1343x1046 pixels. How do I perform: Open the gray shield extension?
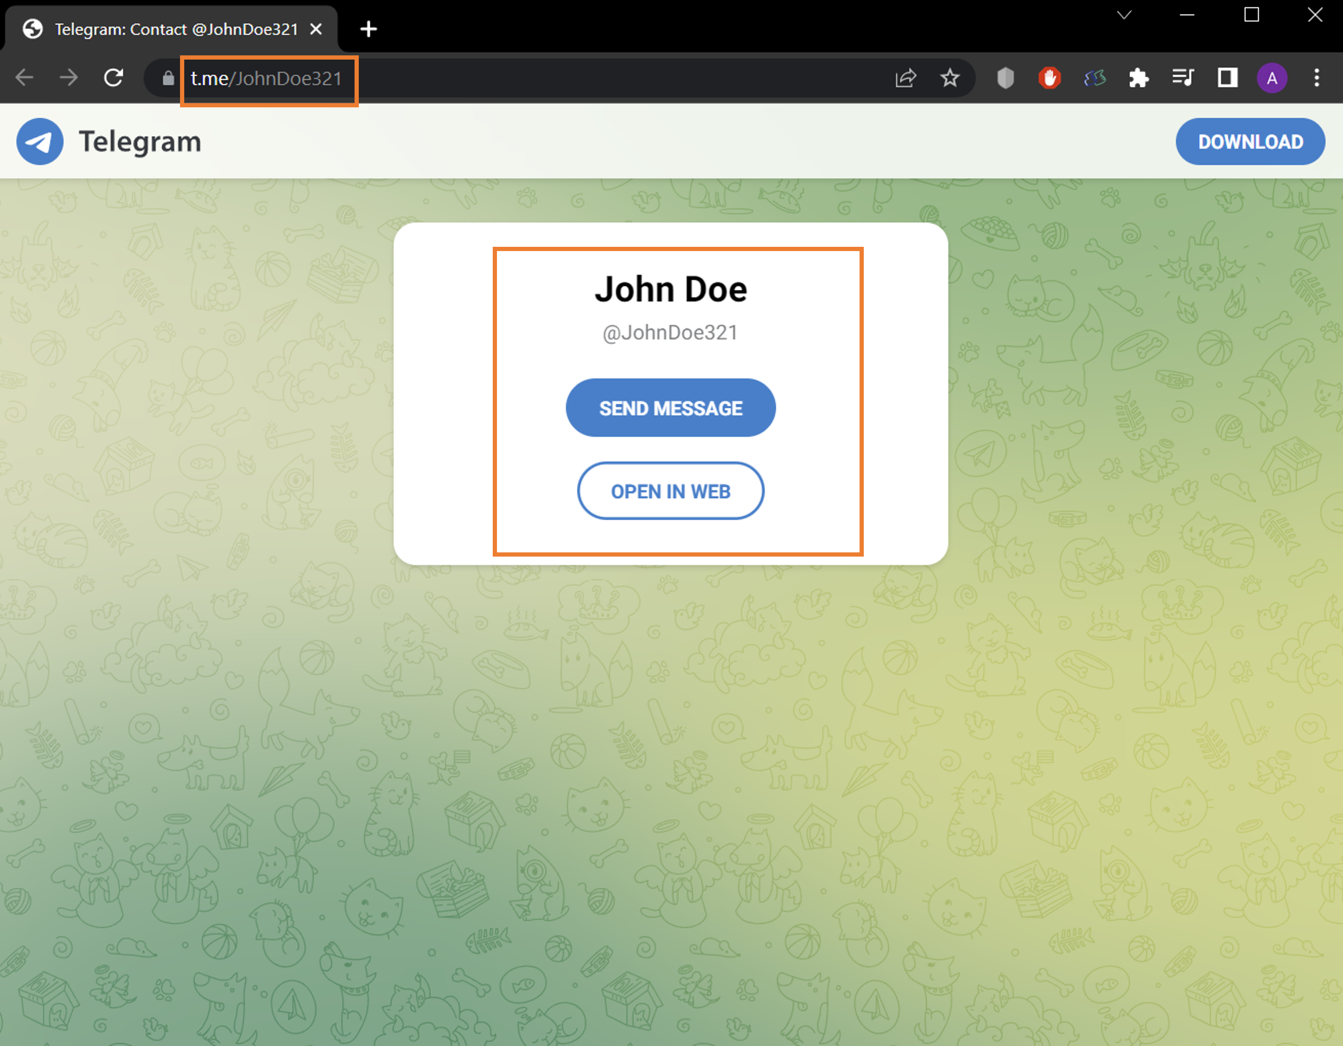pyautogui.click(x=1005, y=78)
